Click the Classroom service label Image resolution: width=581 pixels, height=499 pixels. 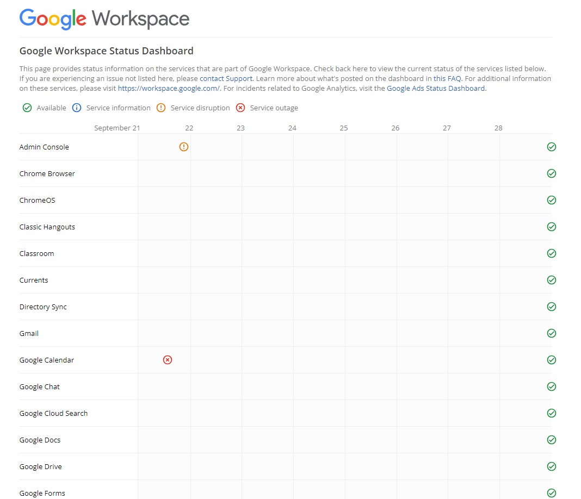(36, 253)
